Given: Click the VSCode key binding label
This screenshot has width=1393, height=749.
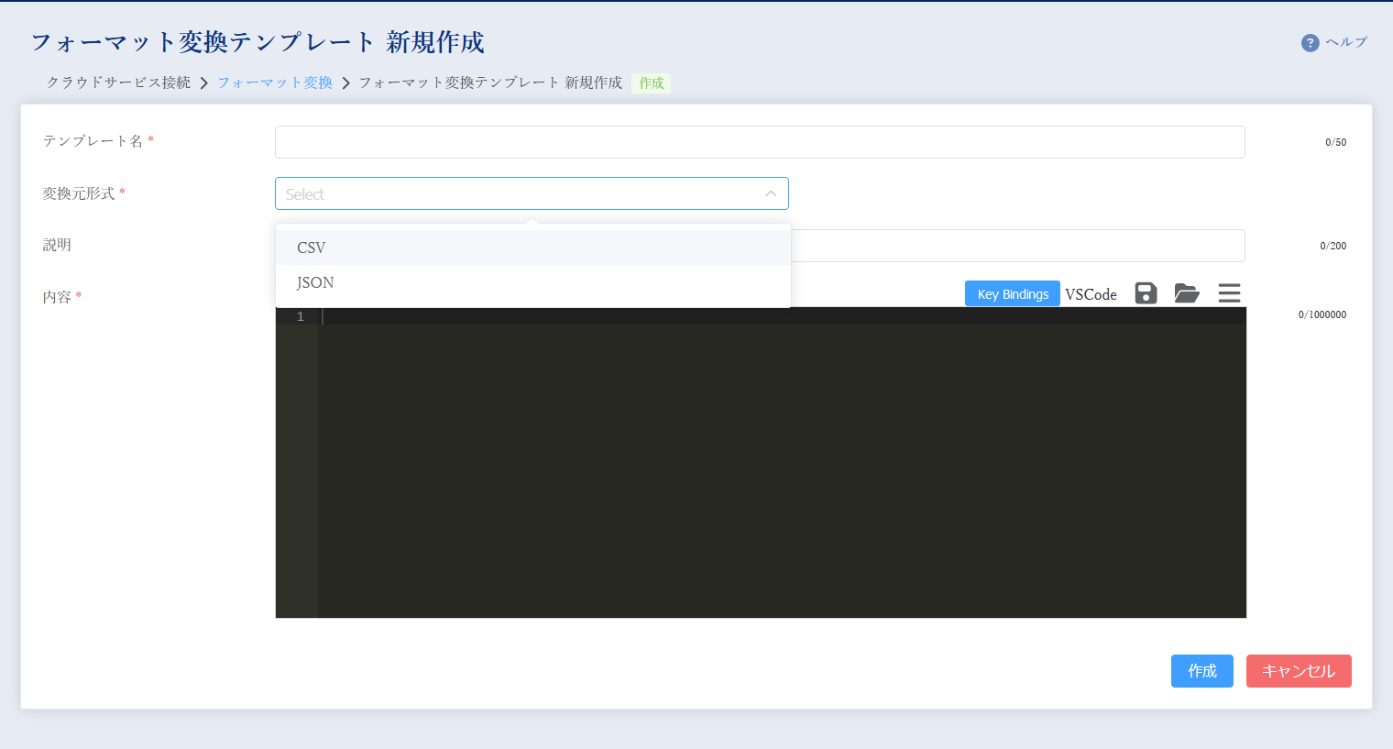Looking at the screenshot, I should [1091, 293].
